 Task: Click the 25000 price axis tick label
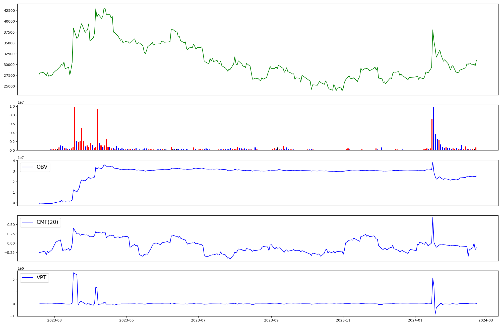click(x=9, y=86)
